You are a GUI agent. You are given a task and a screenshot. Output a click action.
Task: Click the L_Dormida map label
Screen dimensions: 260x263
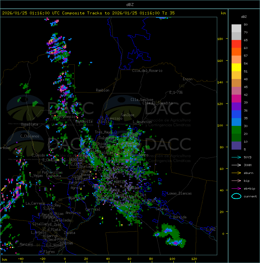pos(178,217)
